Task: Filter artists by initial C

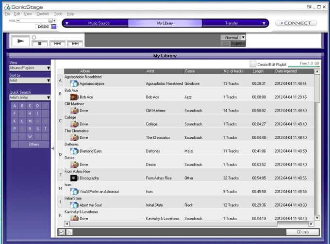Action: [x=30, y=106]
